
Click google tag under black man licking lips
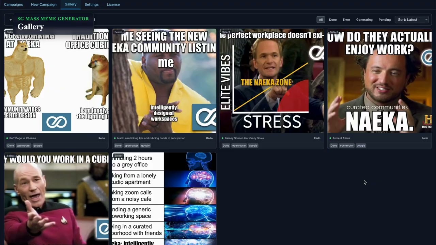point(145,146)
